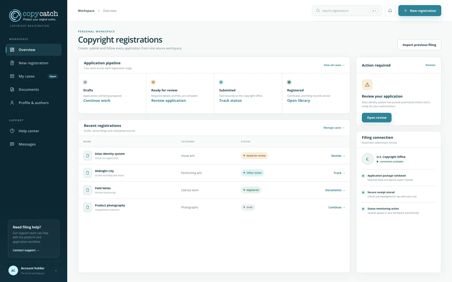
Task: Click the Ready for review stage circle icon
Action: 153,82
